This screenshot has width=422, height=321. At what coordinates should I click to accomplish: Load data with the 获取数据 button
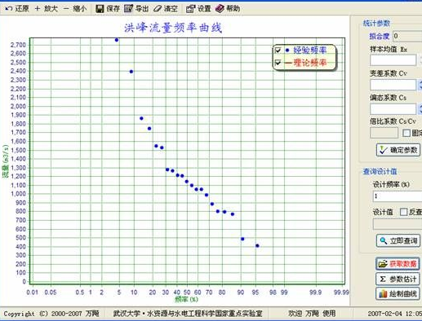click(398, 264)
